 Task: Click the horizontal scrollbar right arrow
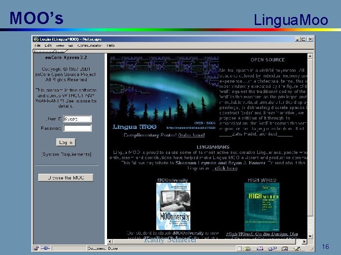coord(304,241)
